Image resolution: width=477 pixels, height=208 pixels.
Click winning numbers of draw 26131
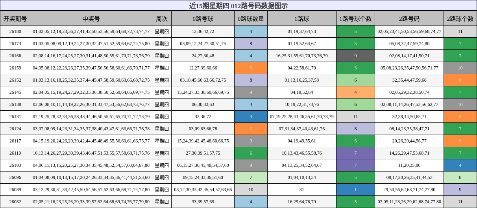click(91, 117)
